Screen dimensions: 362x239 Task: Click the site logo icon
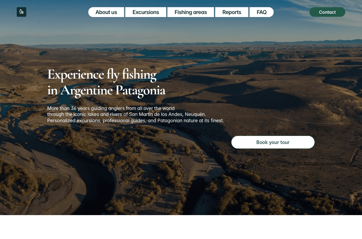[22, 12]
